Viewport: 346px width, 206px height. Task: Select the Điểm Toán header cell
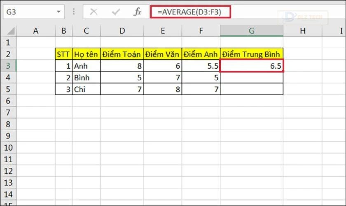pyautogui.click(x=122, y=54)
